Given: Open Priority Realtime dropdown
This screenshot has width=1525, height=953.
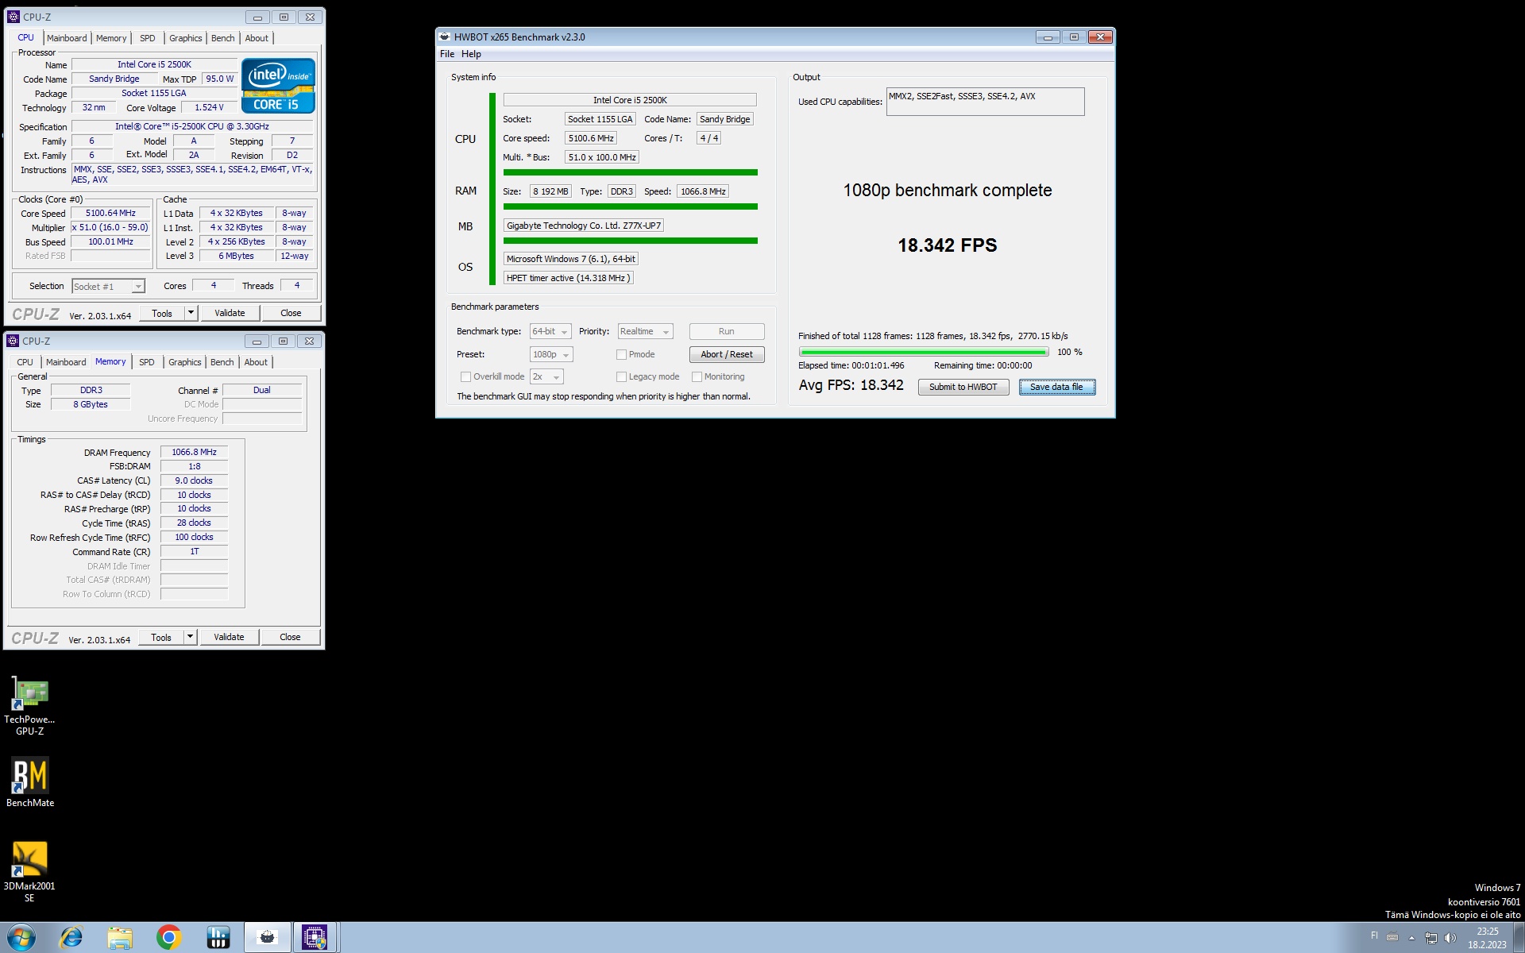Looking at the screenshot, I should click(x=646, y=331).
